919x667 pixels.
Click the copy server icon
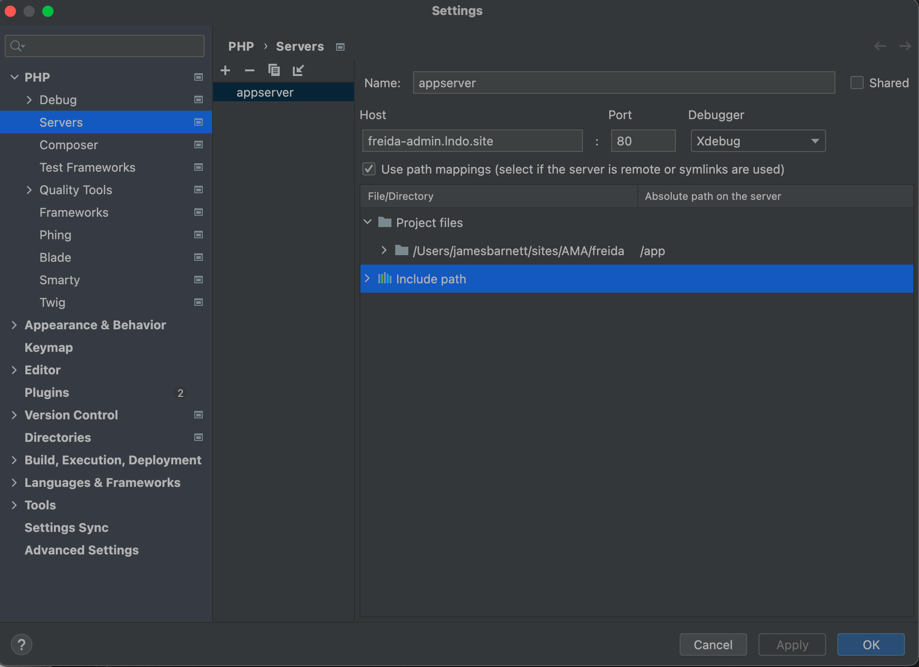(273, 69)
